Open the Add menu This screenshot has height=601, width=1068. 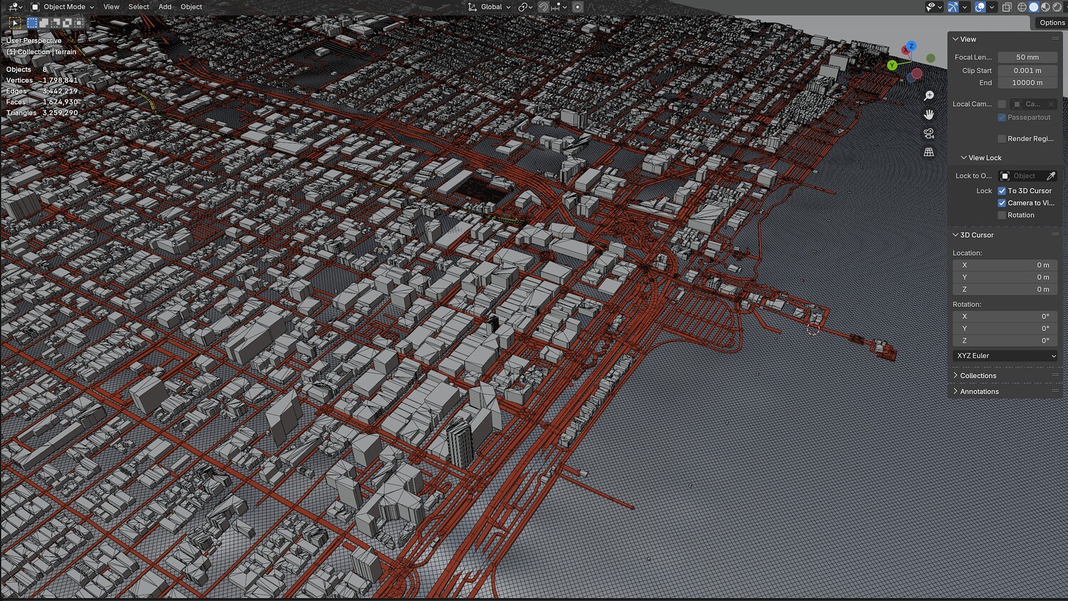click(x=165, y=7)
